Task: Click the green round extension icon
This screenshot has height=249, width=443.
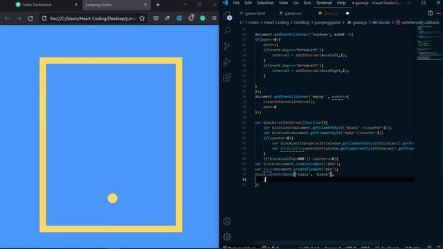Action: pos(203,19)
